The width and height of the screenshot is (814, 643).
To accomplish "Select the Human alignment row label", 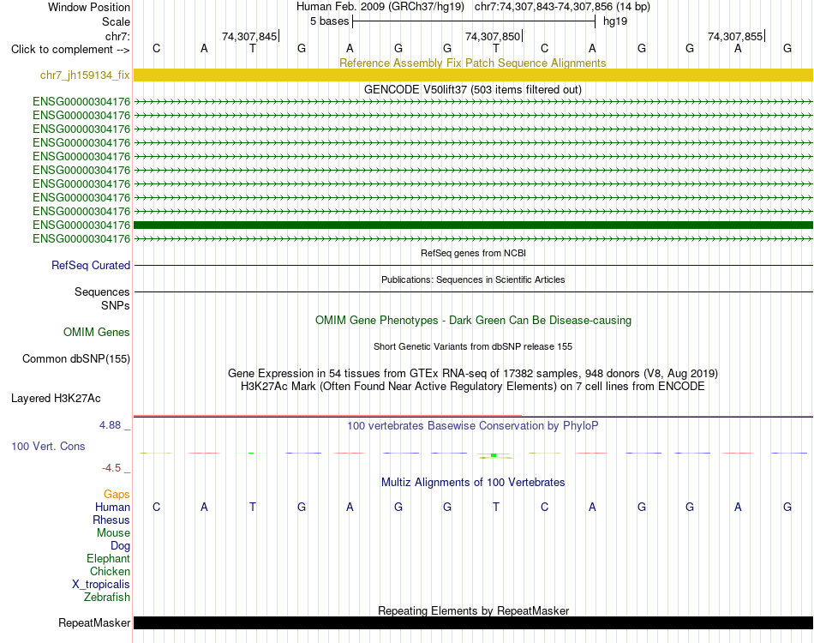I will click(x=112, y=507).
